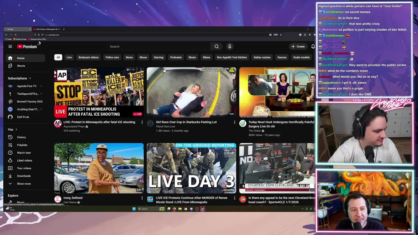The height and width of the screenshot is (235, 418).
Task: Open the Create button
Action: coord(298,47)
